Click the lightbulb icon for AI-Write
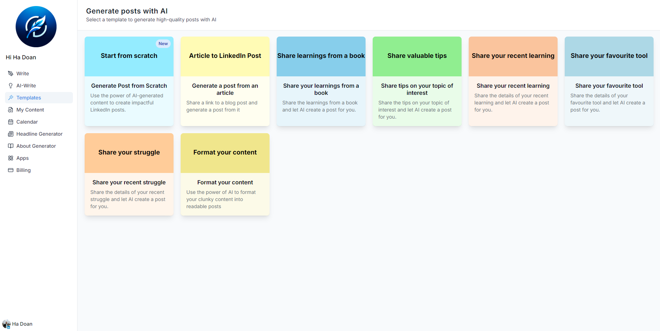Viewport: 660px width, 331px height. pyautogui.click(x=11, y=86)
